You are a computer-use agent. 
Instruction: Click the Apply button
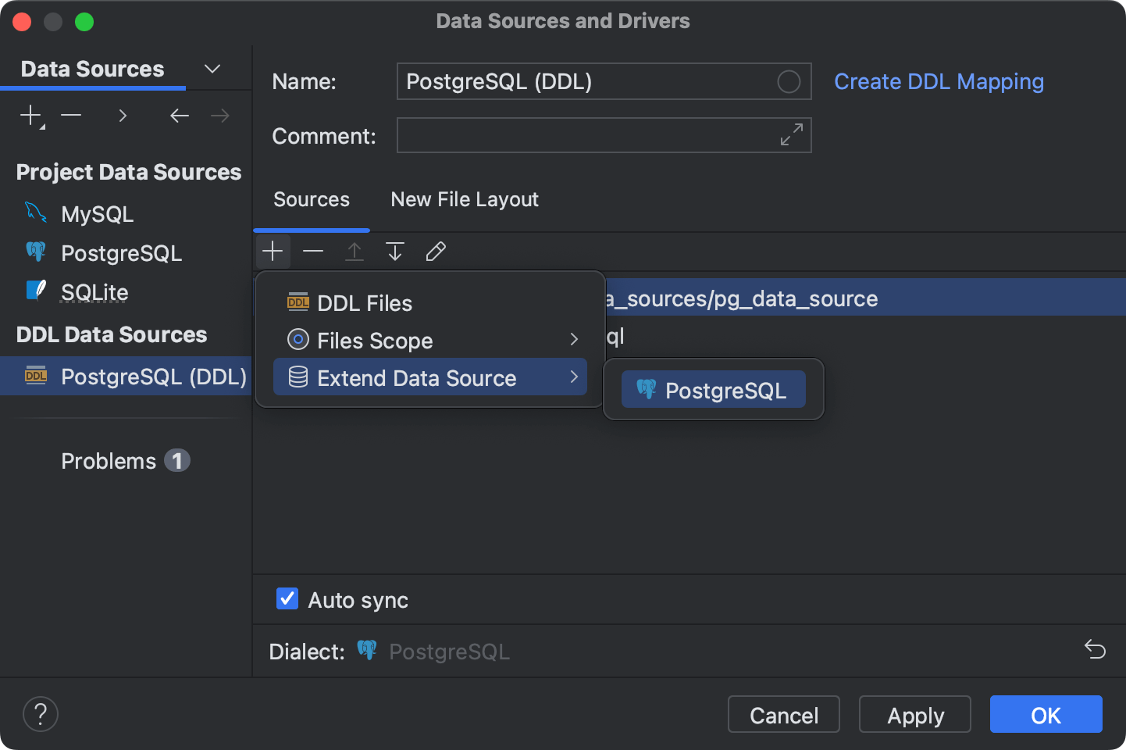click(x=914, y=714)
